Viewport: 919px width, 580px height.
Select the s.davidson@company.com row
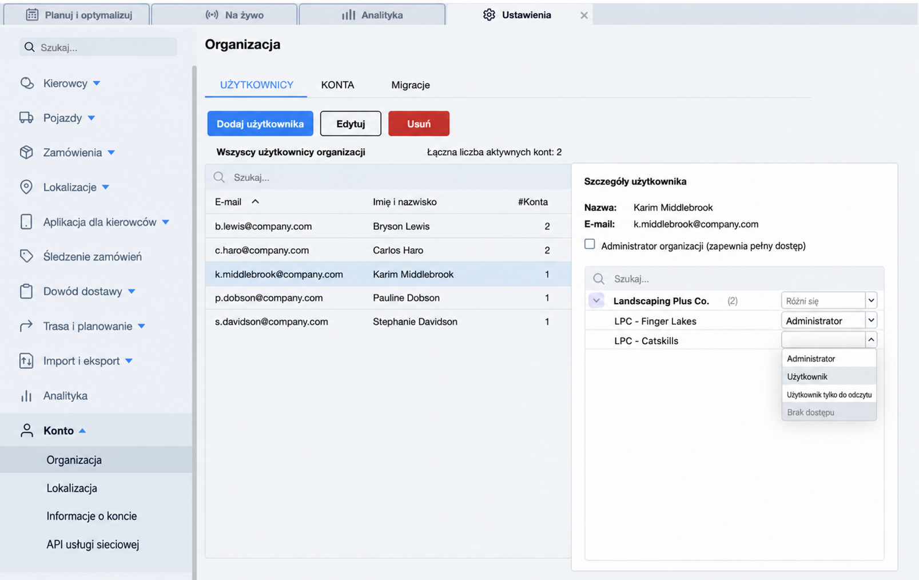(388, 321)
